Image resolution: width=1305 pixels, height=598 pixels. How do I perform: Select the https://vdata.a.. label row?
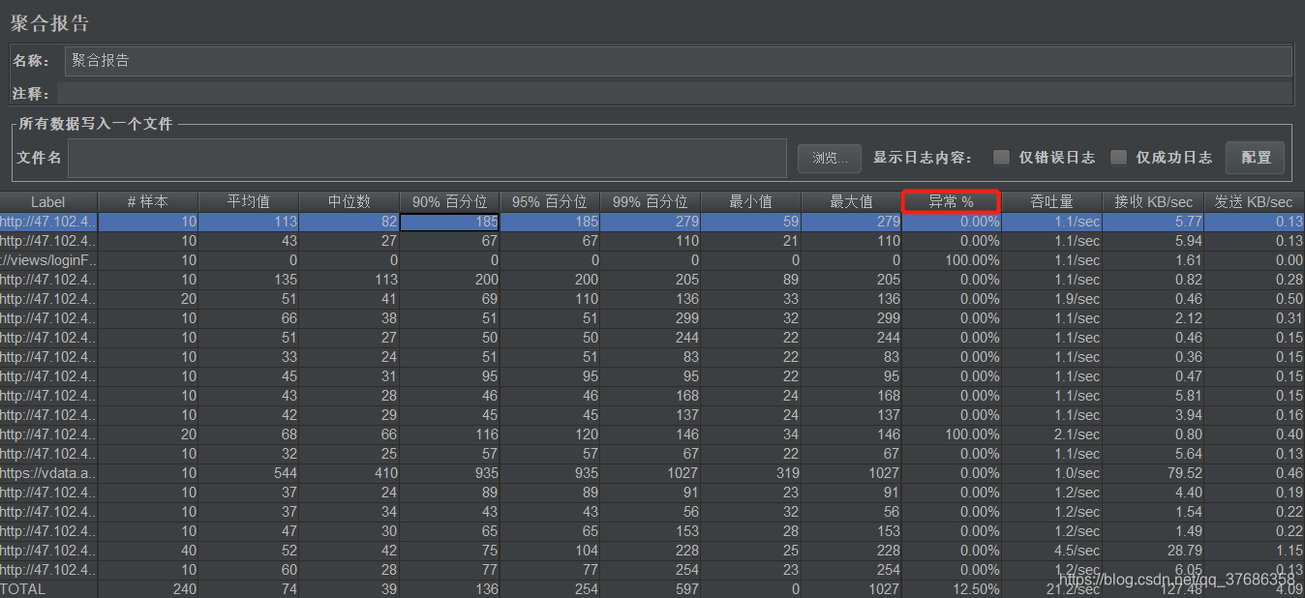48,473
